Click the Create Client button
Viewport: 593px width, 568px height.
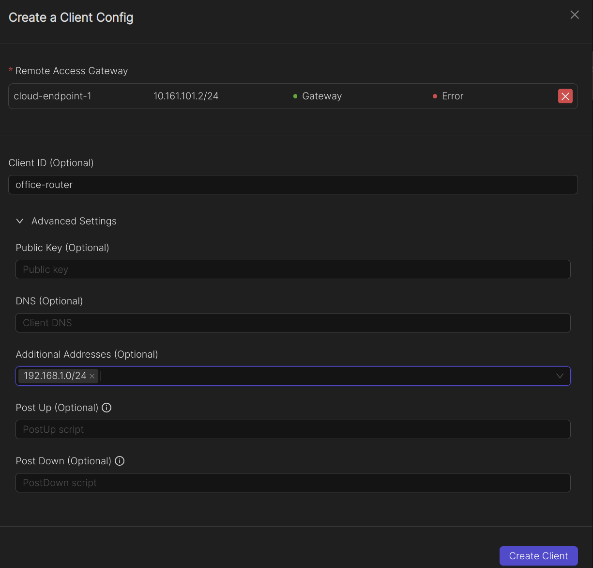pyautogui.click(x=538, y=556)
